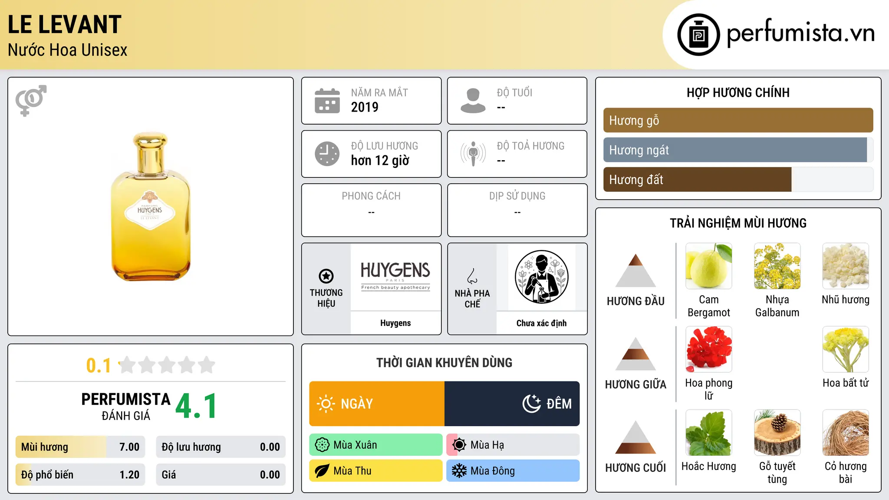The image size is (889, 500).
Task: Click the calendar icon beside Năm ra mắt
Action: point(327,101)
